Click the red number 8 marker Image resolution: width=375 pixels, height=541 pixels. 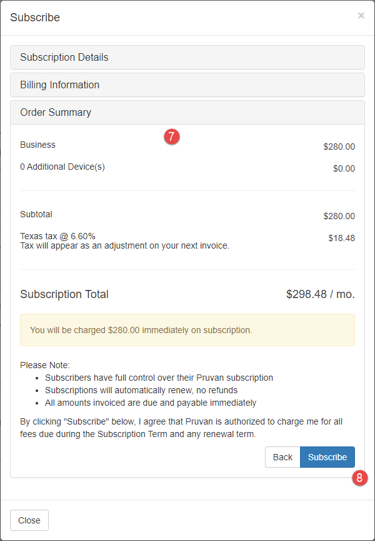click(x=359, y=478)
